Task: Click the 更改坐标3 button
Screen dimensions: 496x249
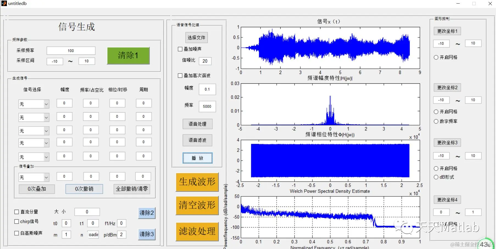Action: pyautogui.click(x=447, y=143)
